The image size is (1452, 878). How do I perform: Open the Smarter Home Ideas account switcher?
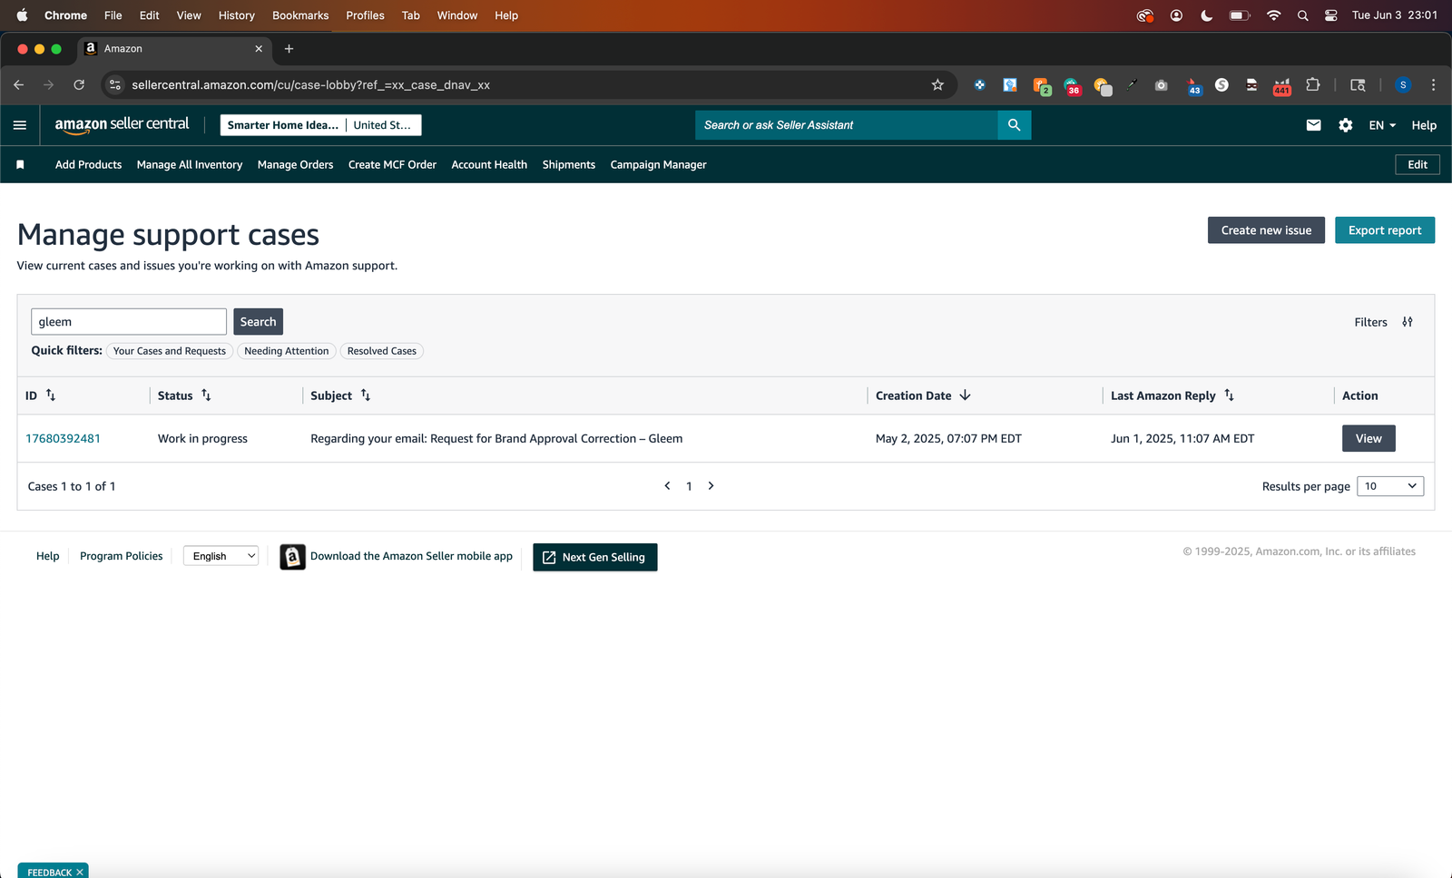click(282, 125)
